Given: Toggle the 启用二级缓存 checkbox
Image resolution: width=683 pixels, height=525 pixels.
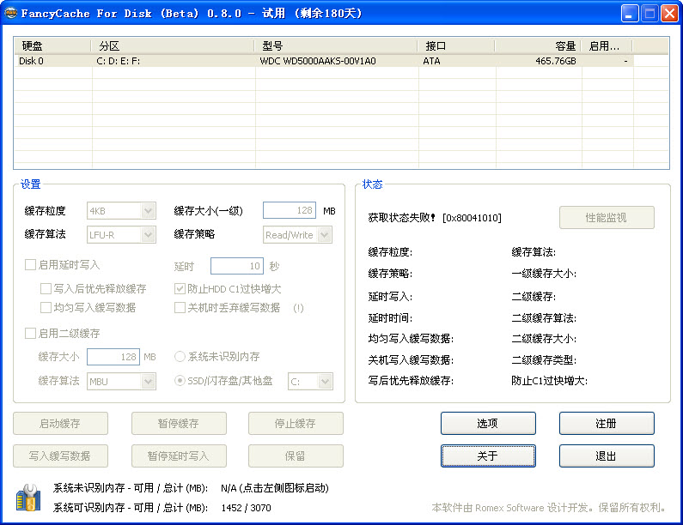Looking at the screenshot, I should click(x=31, y=333).
